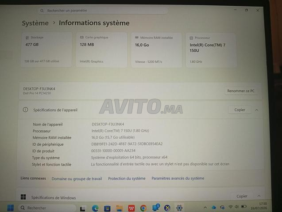
Task: Show hidden system tray icons
Action: 205,208
